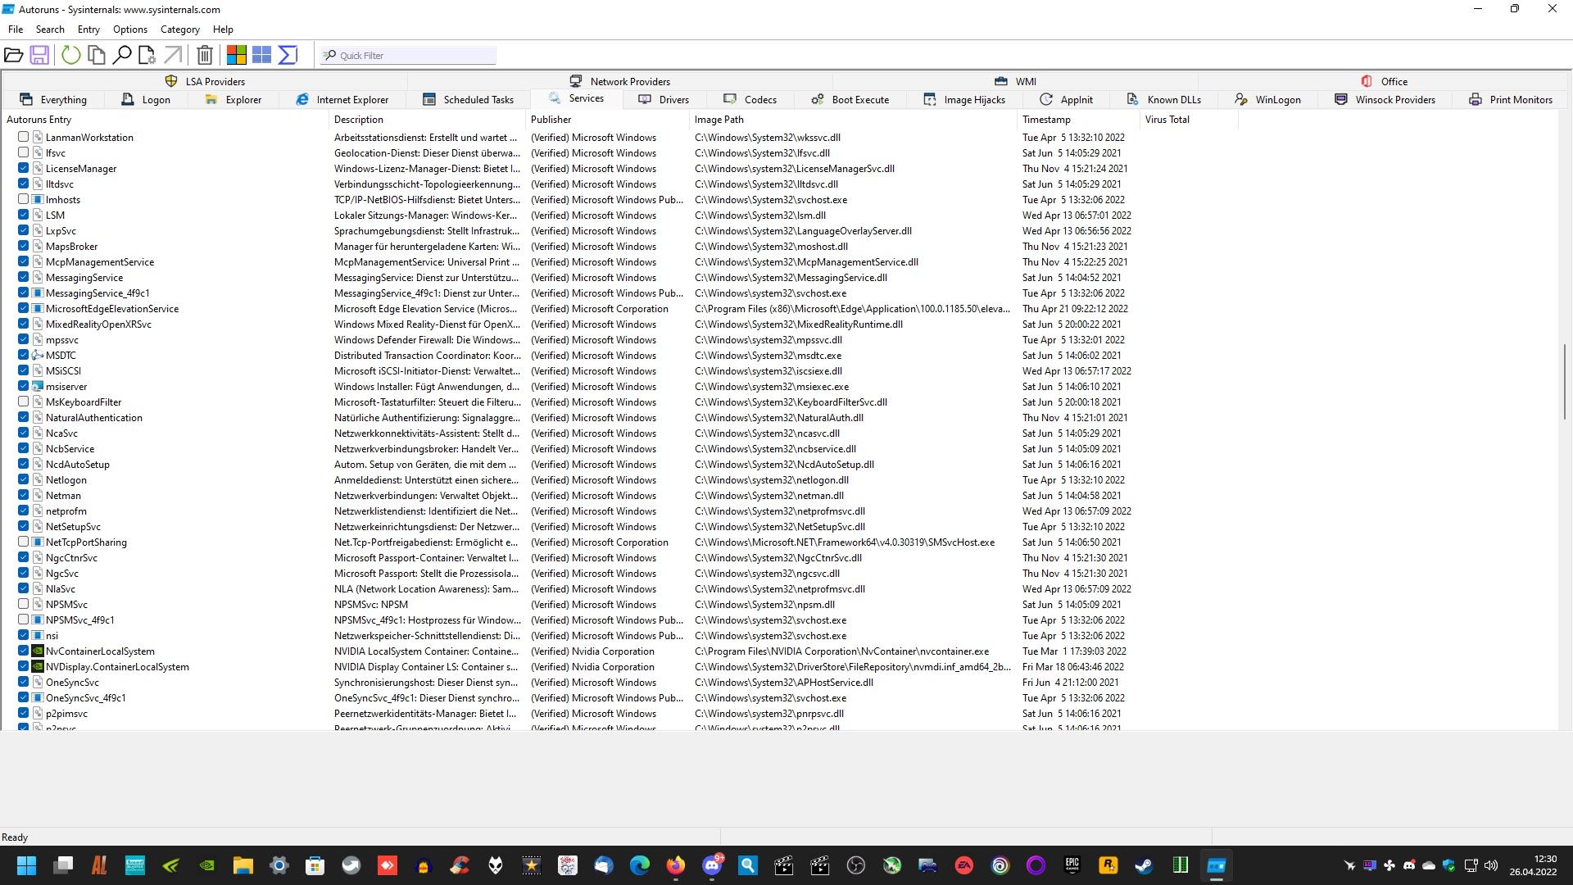Sort by Publisher column header
Screen dimensions: 1573x885
click(607, 120)
